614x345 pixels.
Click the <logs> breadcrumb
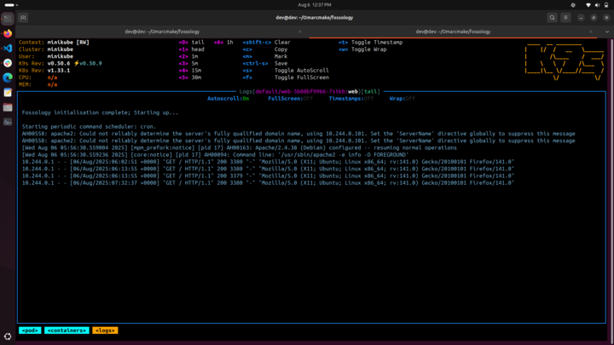105,331
